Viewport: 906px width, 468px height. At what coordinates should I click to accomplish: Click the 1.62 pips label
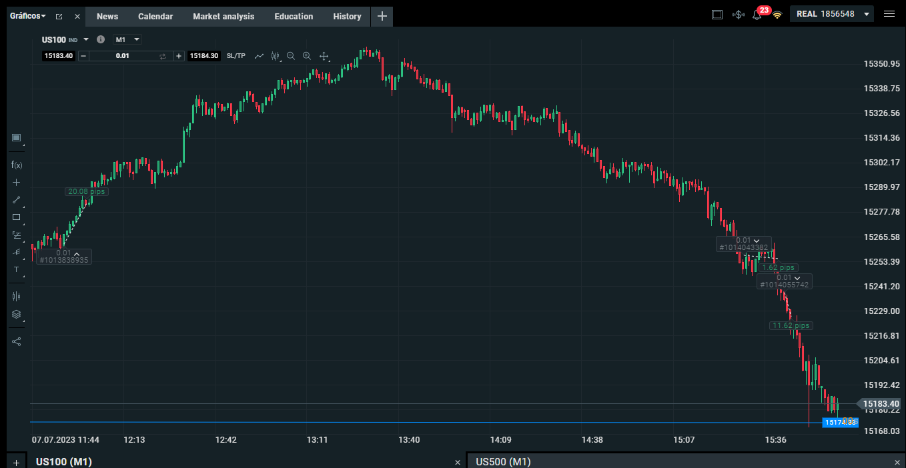(779, 267)
